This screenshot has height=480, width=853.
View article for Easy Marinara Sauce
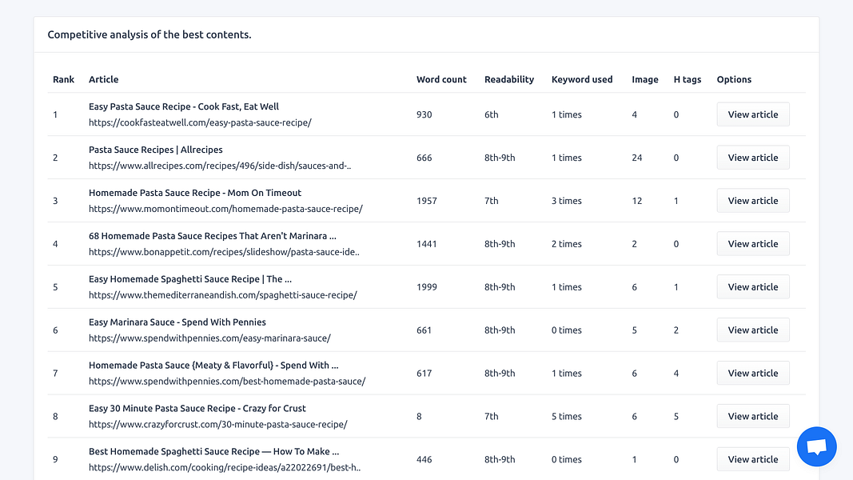pos(753,330)
